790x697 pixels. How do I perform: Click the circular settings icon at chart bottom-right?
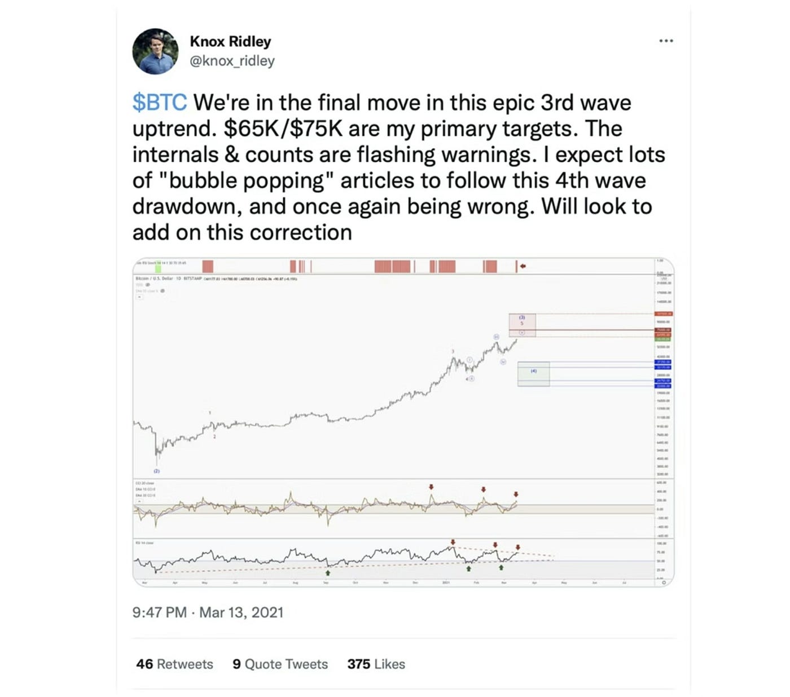point(665,584)
